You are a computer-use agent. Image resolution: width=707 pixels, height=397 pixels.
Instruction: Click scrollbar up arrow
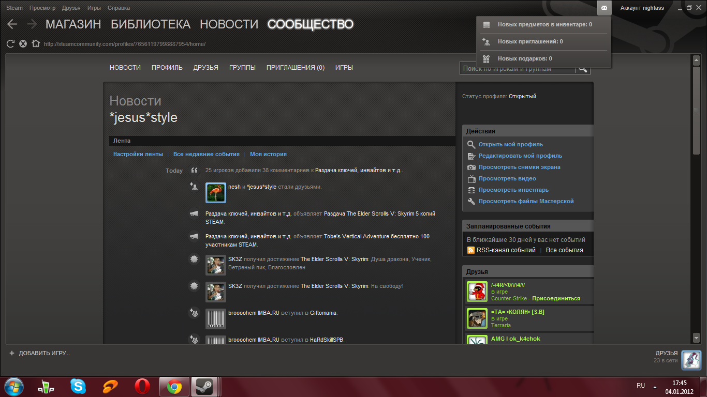696,59
